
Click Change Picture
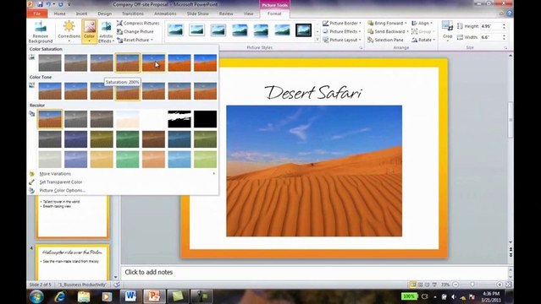tap(135, 31)
